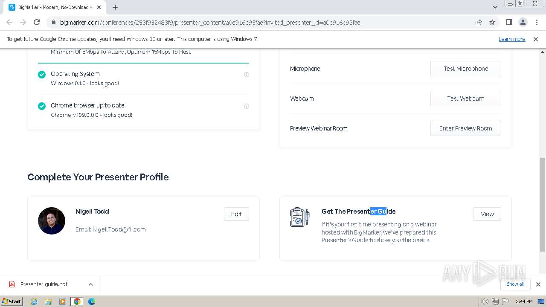
Task: Go back to the previous page
Action: (x=9, y=22)
